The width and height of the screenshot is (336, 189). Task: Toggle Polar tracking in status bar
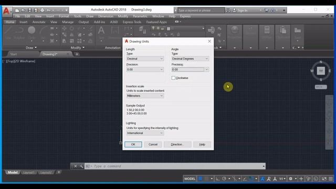coord(224,178)
